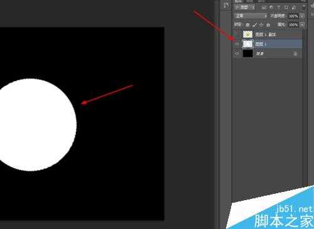
Task: Click the lock image pixels brush icon
Action: click(254, 24)
